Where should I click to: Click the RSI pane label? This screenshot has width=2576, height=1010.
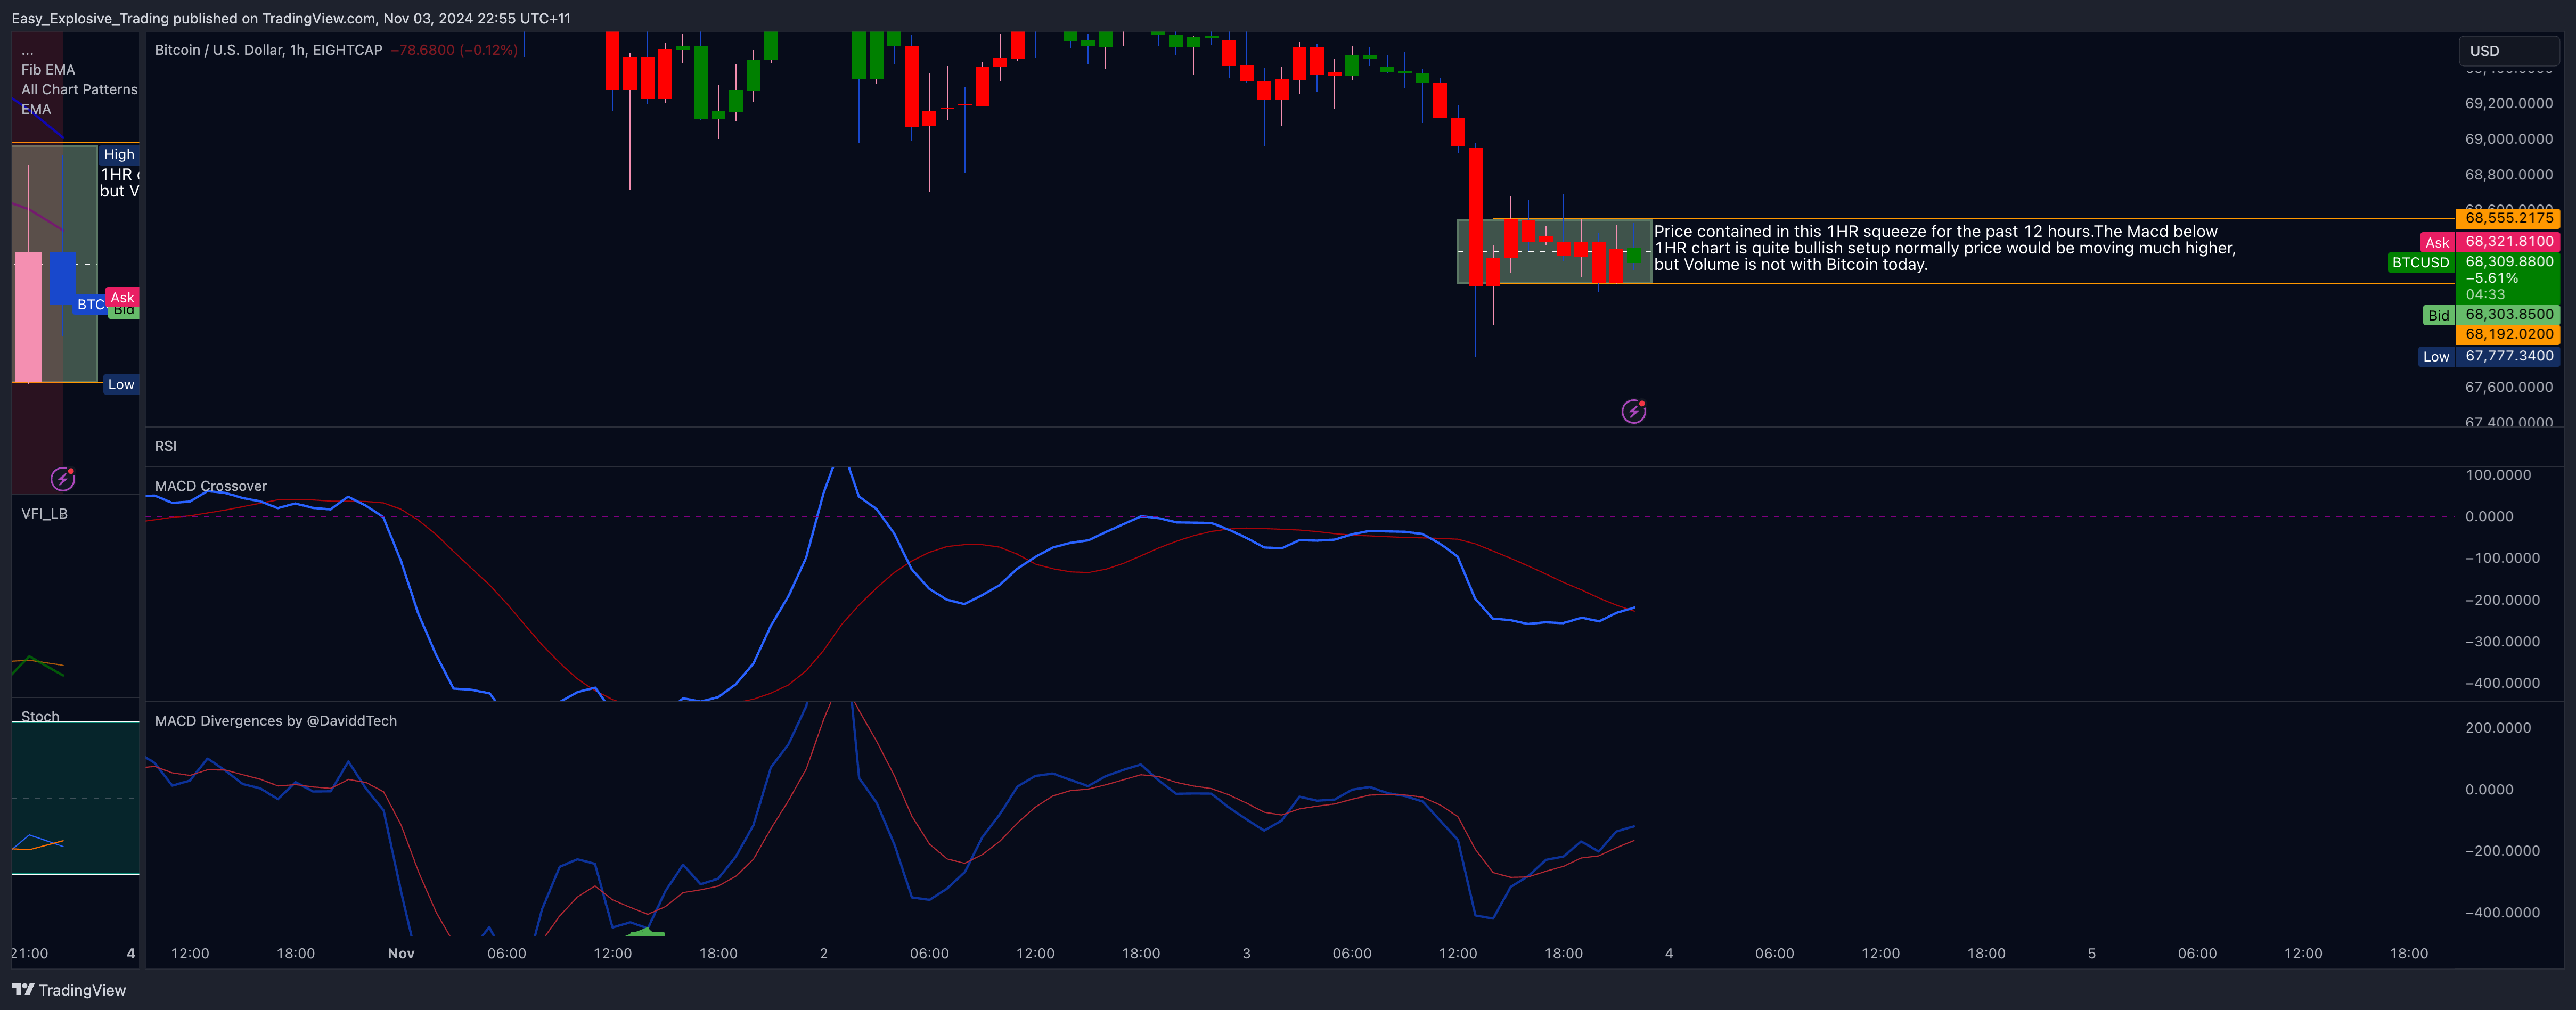click(x=165, y=446)
